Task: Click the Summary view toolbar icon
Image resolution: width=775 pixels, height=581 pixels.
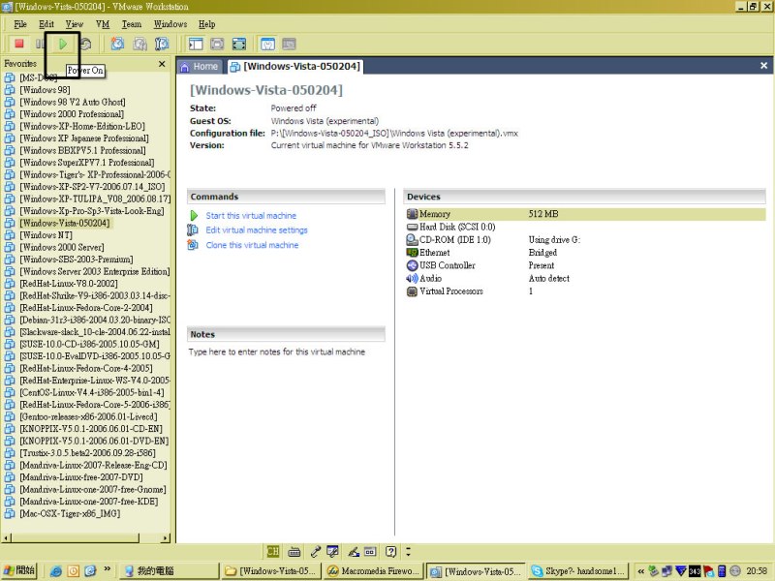Action: click(267, 44)
